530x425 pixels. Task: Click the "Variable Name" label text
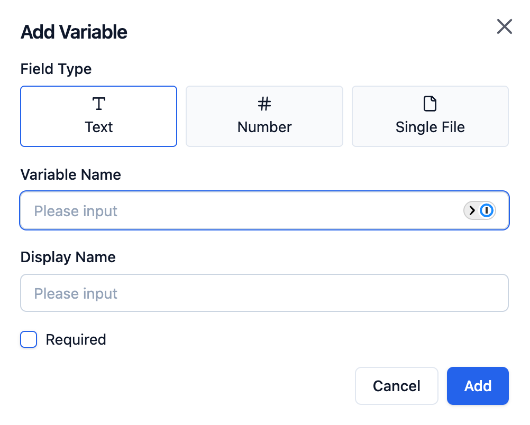[70, 174]
